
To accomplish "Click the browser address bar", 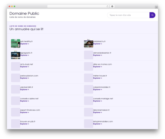I will click(x=78, y=6).
